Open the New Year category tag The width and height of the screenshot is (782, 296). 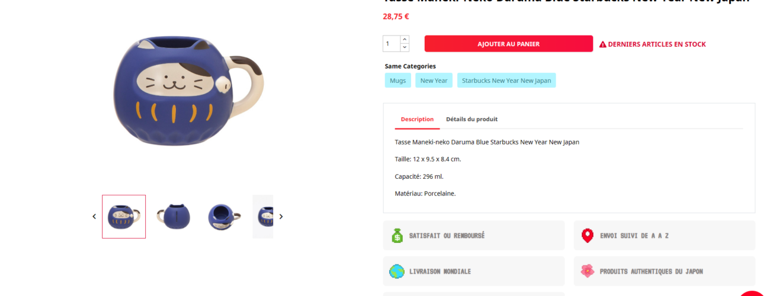coord(434,81)
